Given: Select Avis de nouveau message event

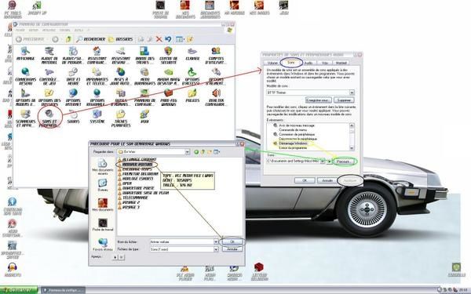Looking at the screenshot, I should [297, 125].
